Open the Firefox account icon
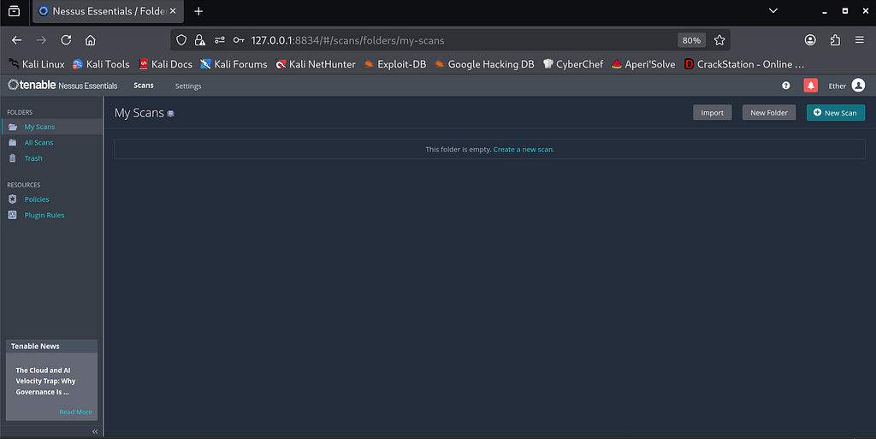The width and height of the screenshot is (876, 439). (810, 40)
